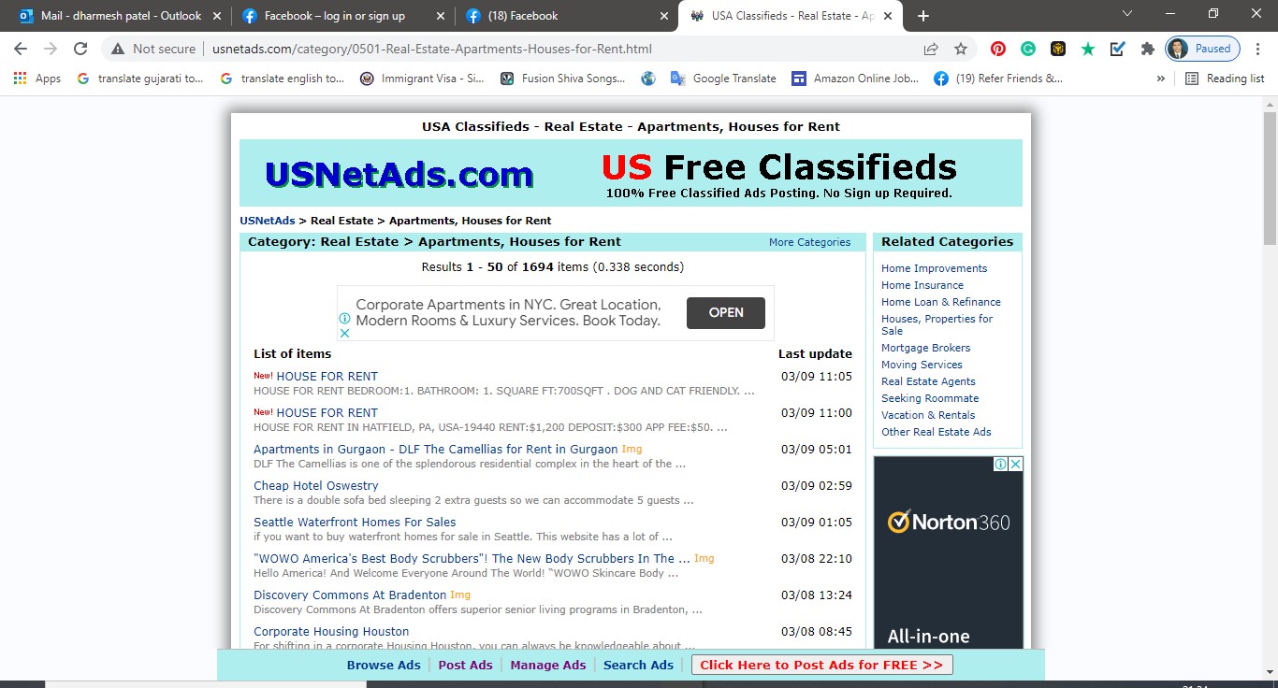
Task: Switch to the (18) Facebook tab
Action: pyautogui.click(x=567, y=16)
